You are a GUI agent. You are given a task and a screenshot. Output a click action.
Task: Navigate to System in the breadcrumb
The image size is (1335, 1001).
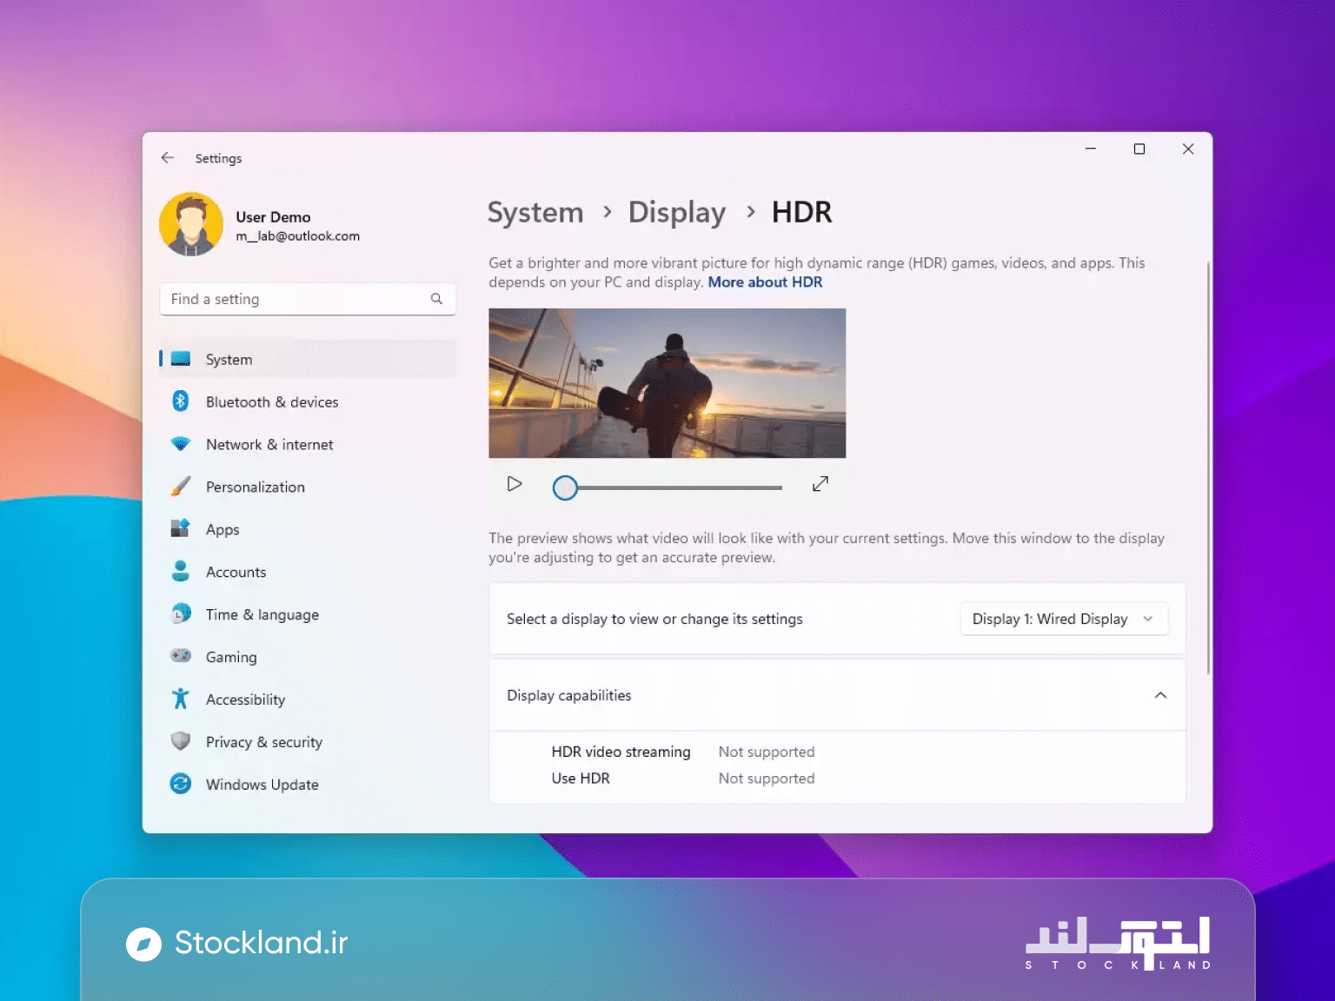[535, 212]
